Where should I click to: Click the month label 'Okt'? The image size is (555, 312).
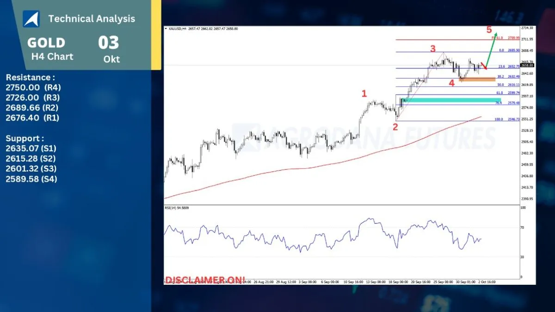click(x=111, y=59)
